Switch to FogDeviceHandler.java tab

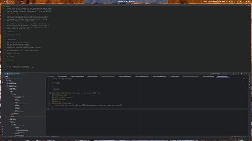(208, 77)
